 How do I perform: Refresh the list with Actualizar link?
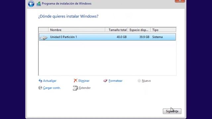[x=50, y=81]
